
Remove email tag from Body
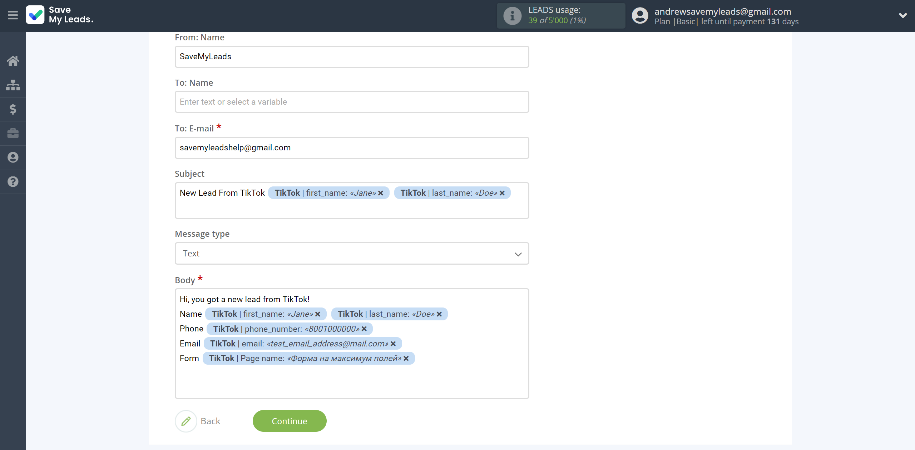pos(393,344)
